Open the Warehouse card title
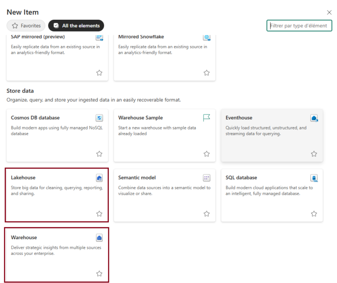The height and width of the screenshot is (283, 337). (24, 237)
